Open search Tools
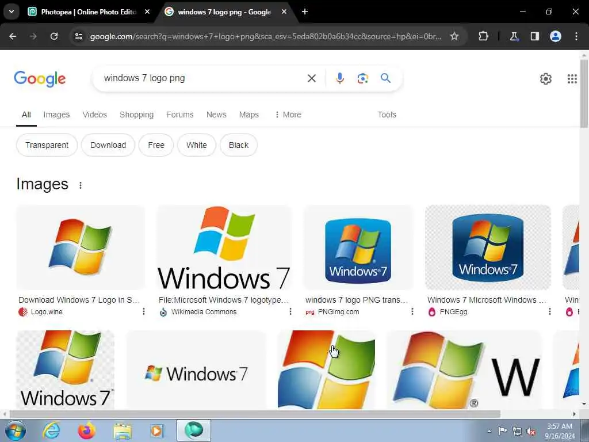Image resolution: width=589 pixels, height=442 pixels. [387, 115]
